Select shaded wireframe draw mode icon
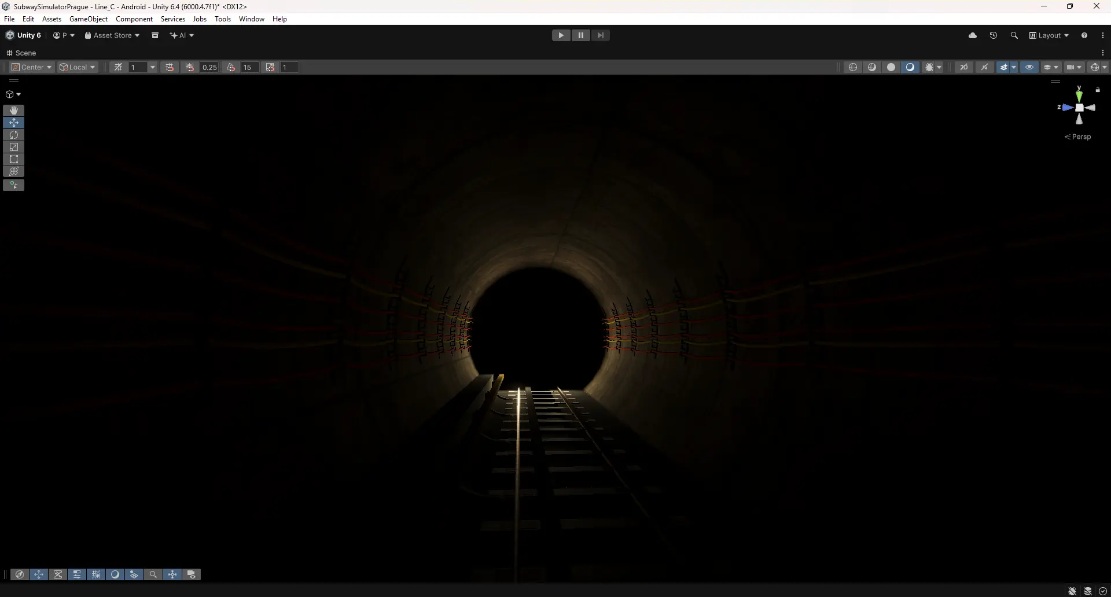The width and height of the screenshot is (1111, 597). [x=872, y=67]
